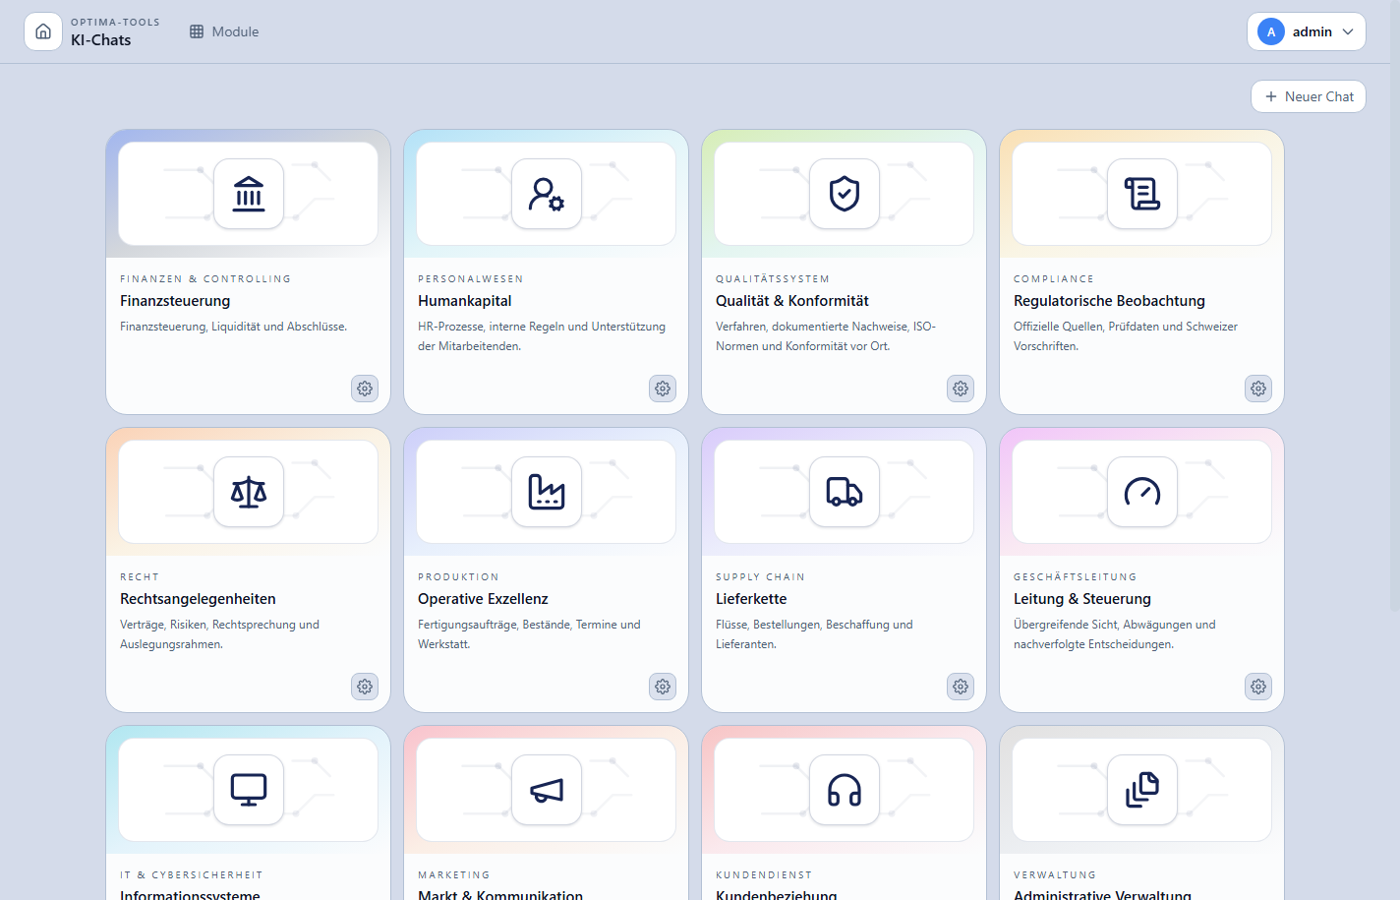Click the scales icon for Rechtsangelegenheiten
1400x900 pixels.
(x=249, y=492)
